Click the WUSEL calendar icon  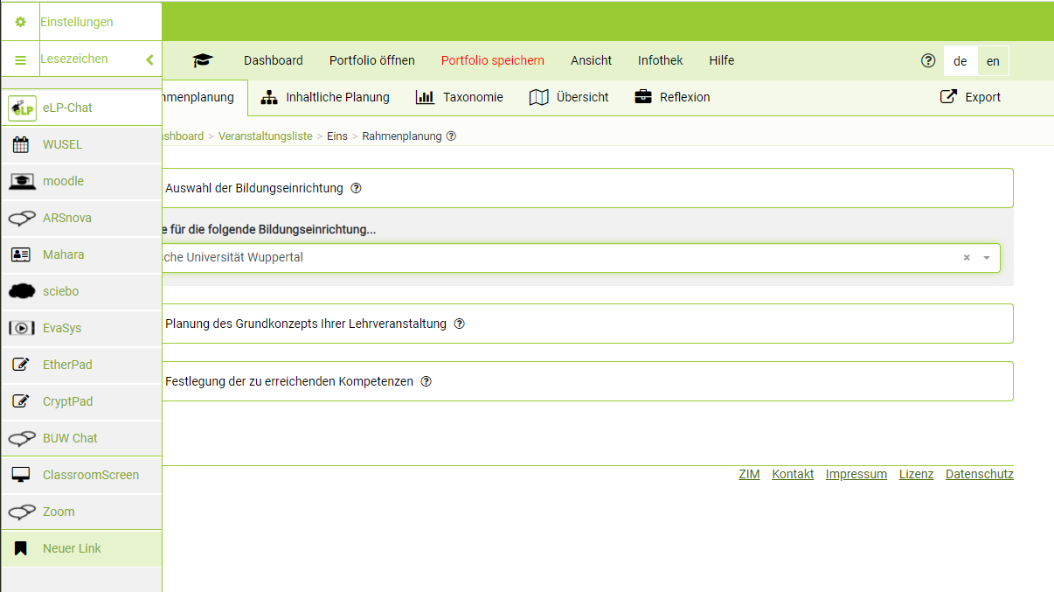22,145
